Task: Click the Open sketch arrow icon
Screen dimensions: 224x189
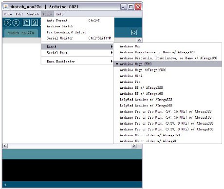Action: pyautogui.click(x=35, y=22)
